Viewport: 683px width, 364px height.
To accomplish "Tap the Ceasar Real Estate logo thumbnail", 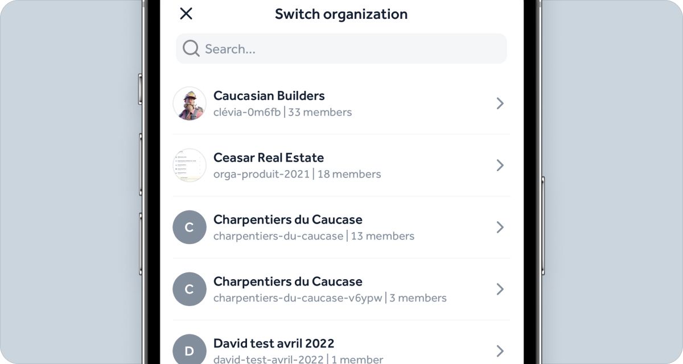I will [190, 166].
